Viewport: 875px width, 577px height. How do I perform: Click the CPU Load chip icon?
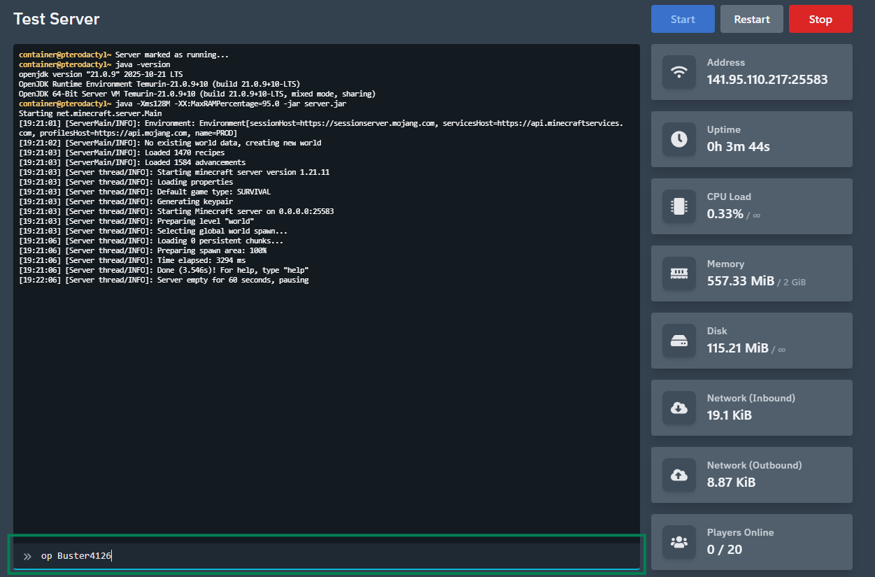pos(678,206)
